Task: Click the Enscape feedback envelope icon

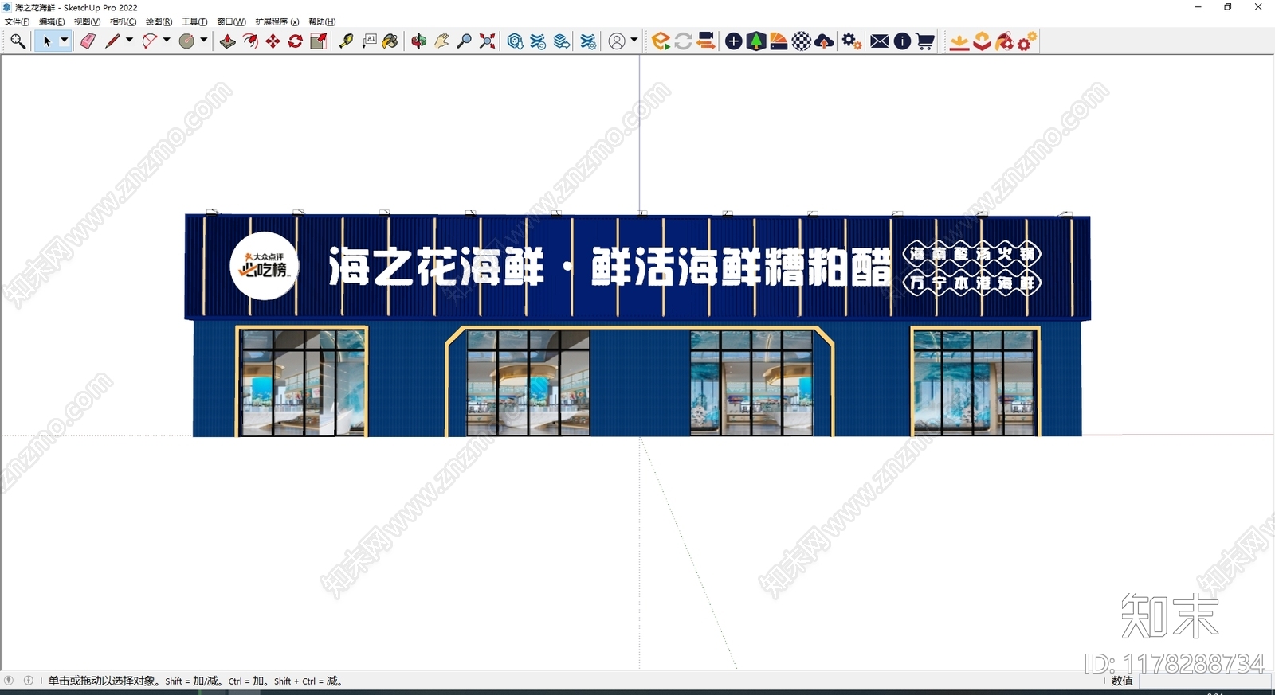Action: click(x=880, y=41)
